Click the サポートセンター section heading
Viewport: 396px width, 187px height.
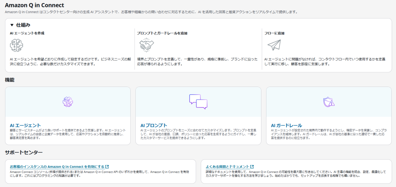pyautogui.click(x=24, y=153)
